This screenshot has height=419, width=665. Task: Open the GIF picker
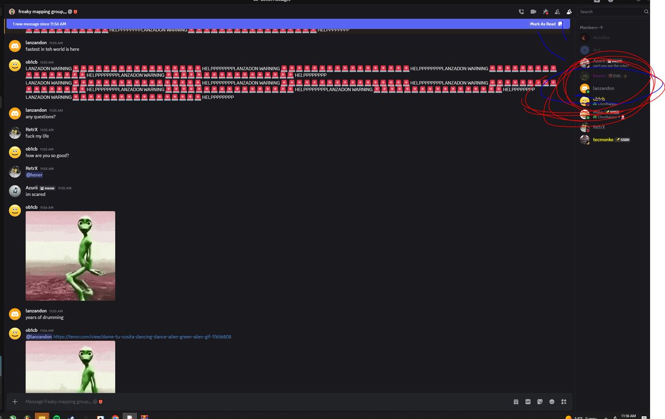tap(528, 401)
